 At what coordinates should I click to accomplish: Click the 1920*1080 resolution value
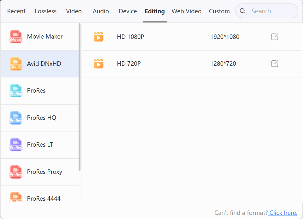tap(225, 37)
